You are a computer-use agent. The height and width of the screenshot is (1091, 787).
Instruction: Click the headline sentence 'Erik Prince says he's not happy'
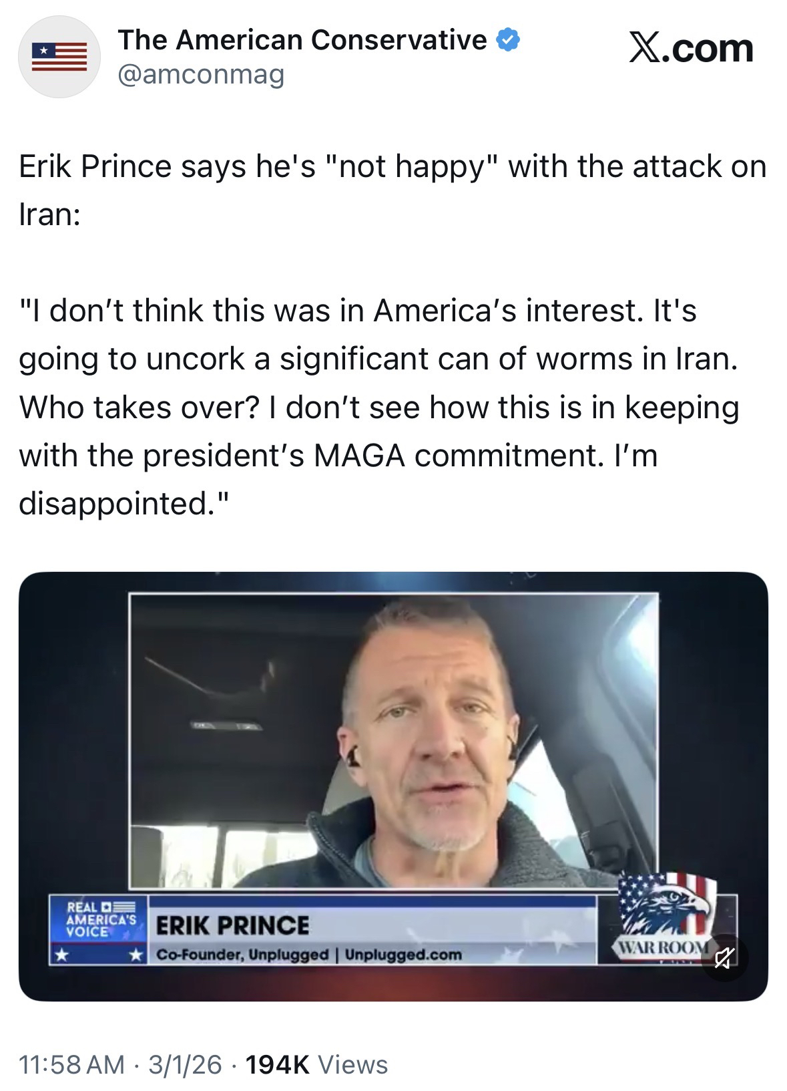coord(392,166)
